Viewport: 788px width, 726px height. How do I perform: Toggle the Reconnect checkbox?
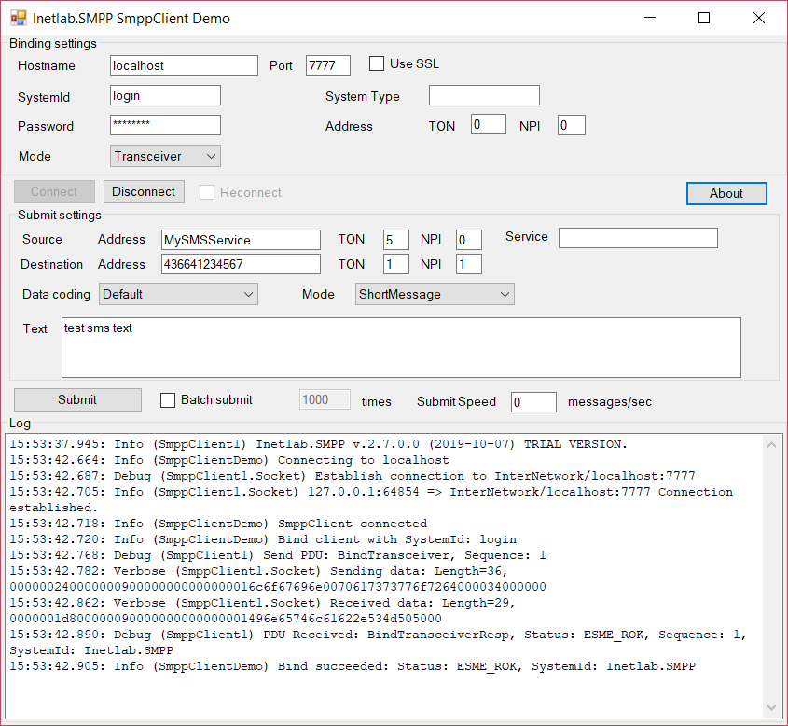click(207, 192)
